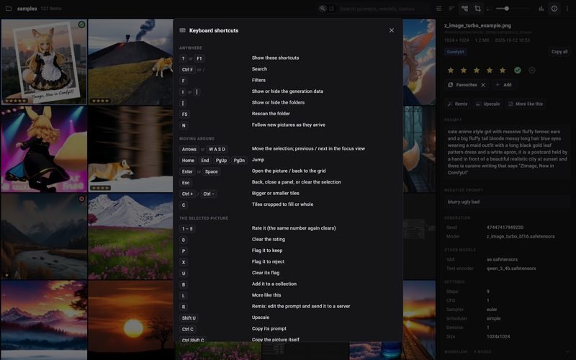The image size is (576, 360).
Task: Toggle the generation data info icon
Action: pyautogui.click(x=554, y=9)
